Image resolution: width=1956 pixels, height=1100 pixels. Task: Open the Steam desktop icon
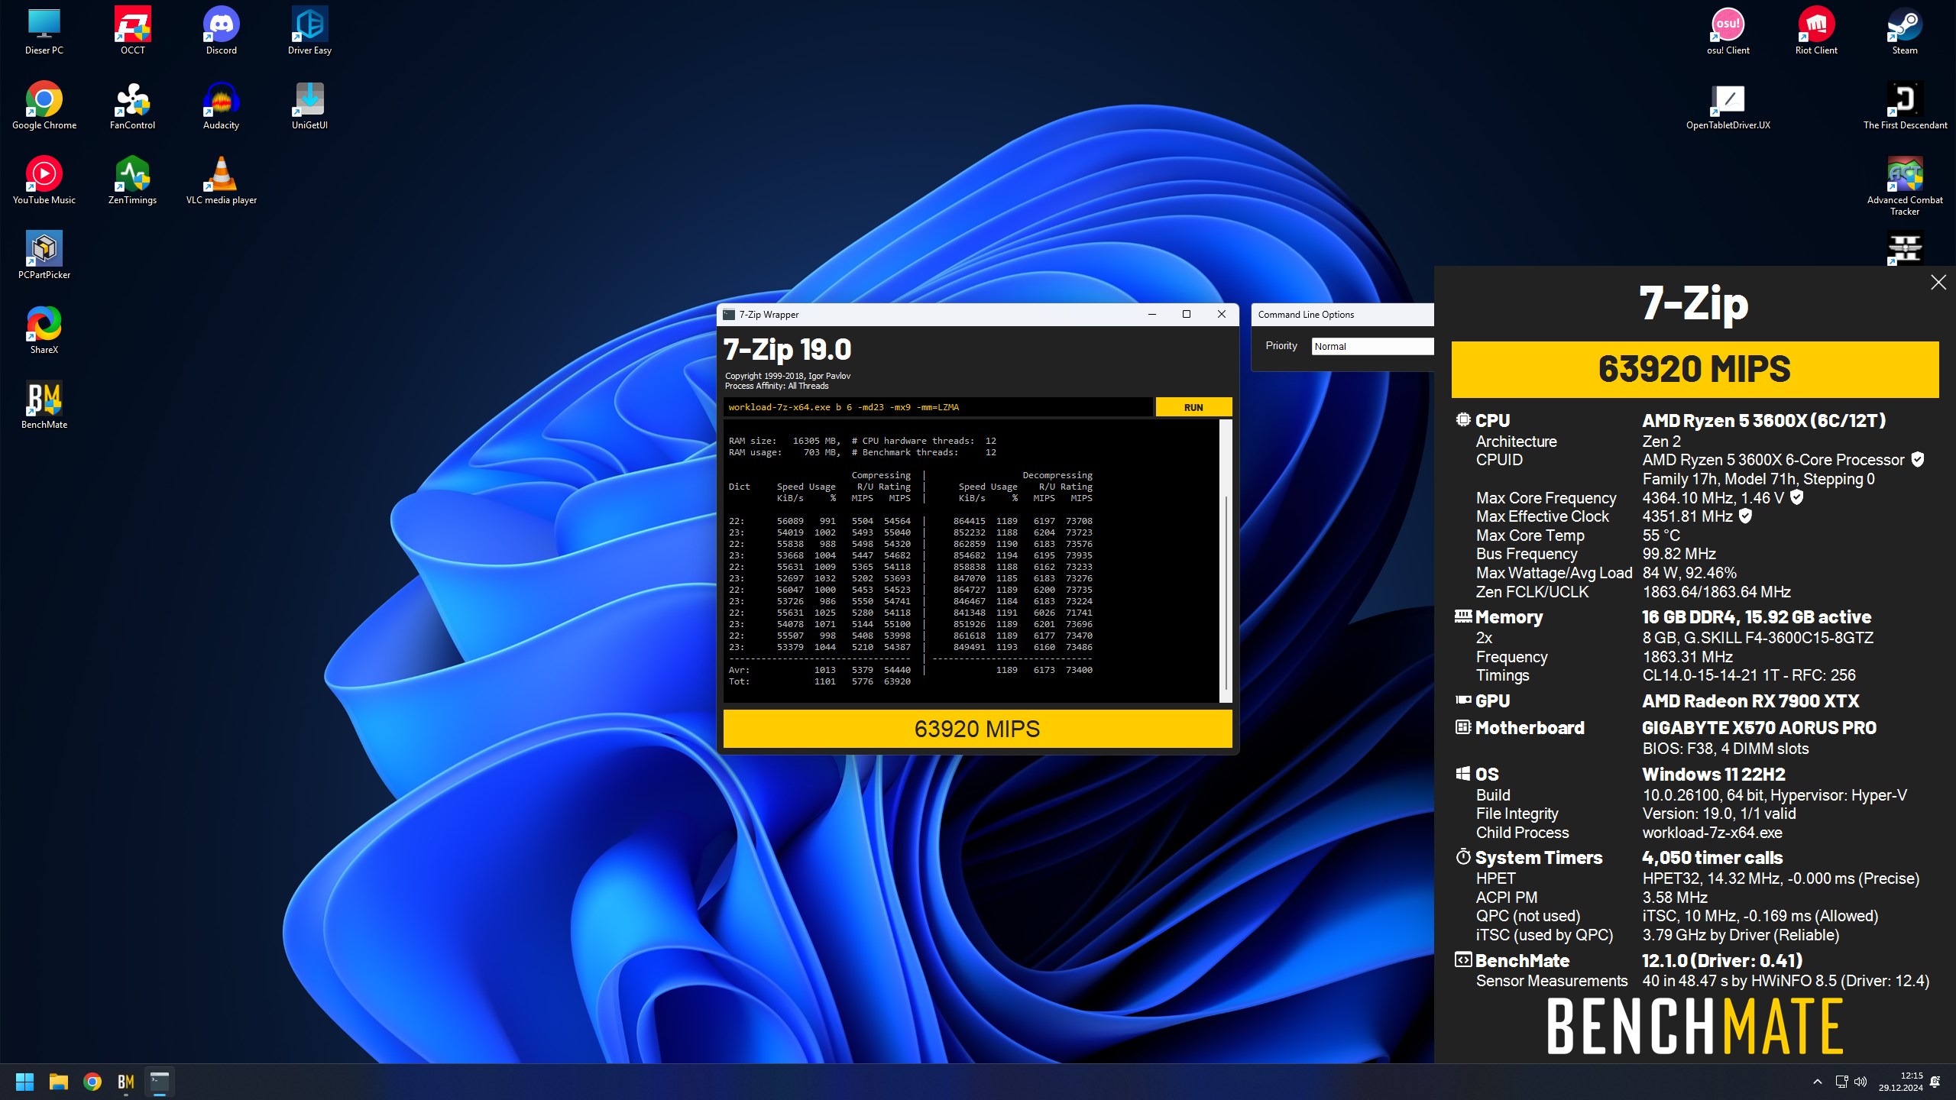pyautogui.click(x=1905, y=32)
